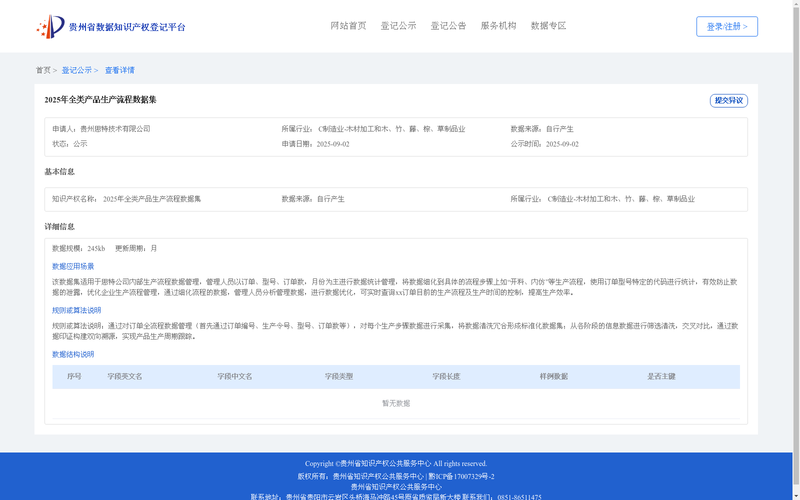Click the page vertical scrollbar thumb
Viewport: 800px width, 500px height.
click(x=796, y=245)
